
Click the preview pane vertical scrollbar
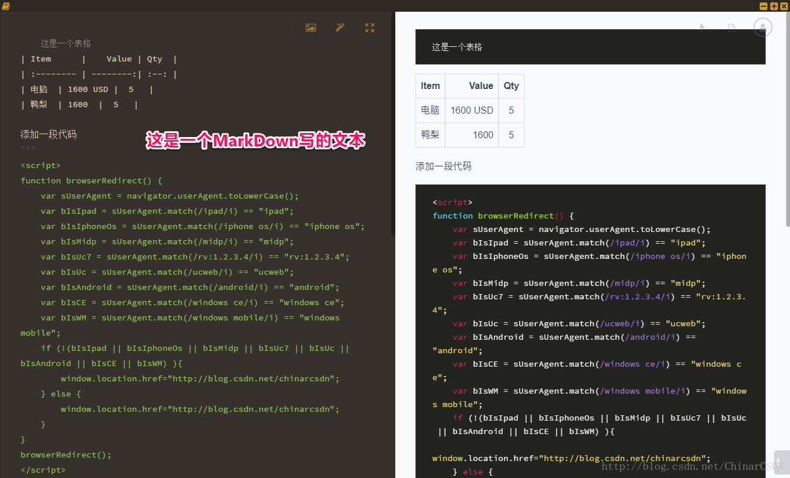pyautogui.click(x=786, y=120)
